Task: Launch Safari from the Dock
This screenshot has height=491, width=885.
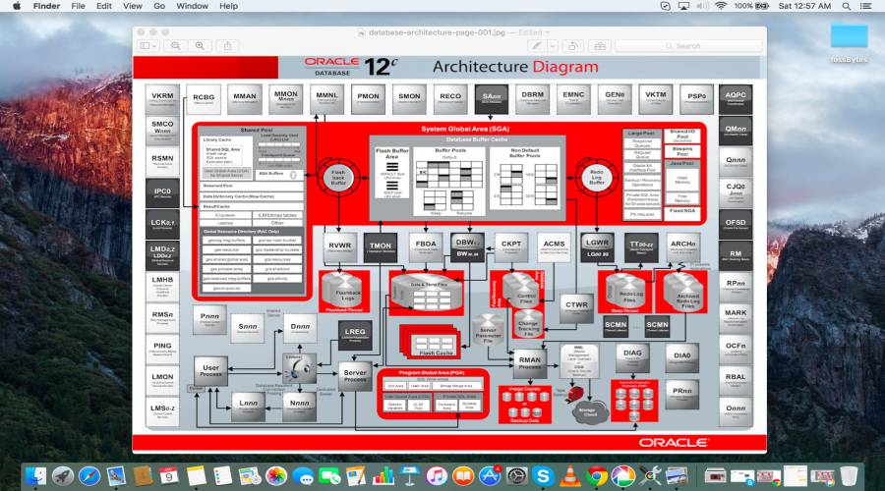Action: pos(89,476)
